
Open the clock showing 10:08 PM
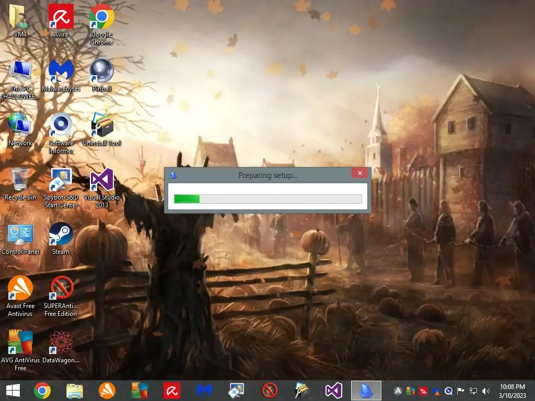(x=513, y=391)
